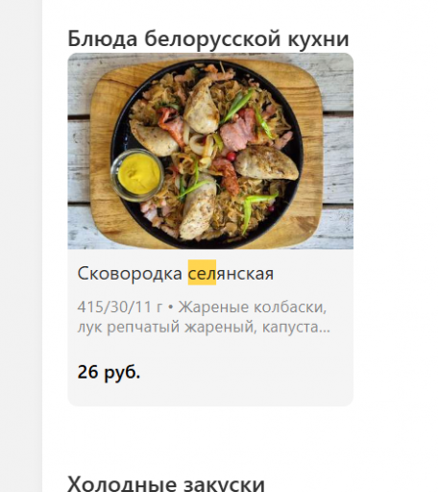Click the 26 руб. price label

coord(109,372)
